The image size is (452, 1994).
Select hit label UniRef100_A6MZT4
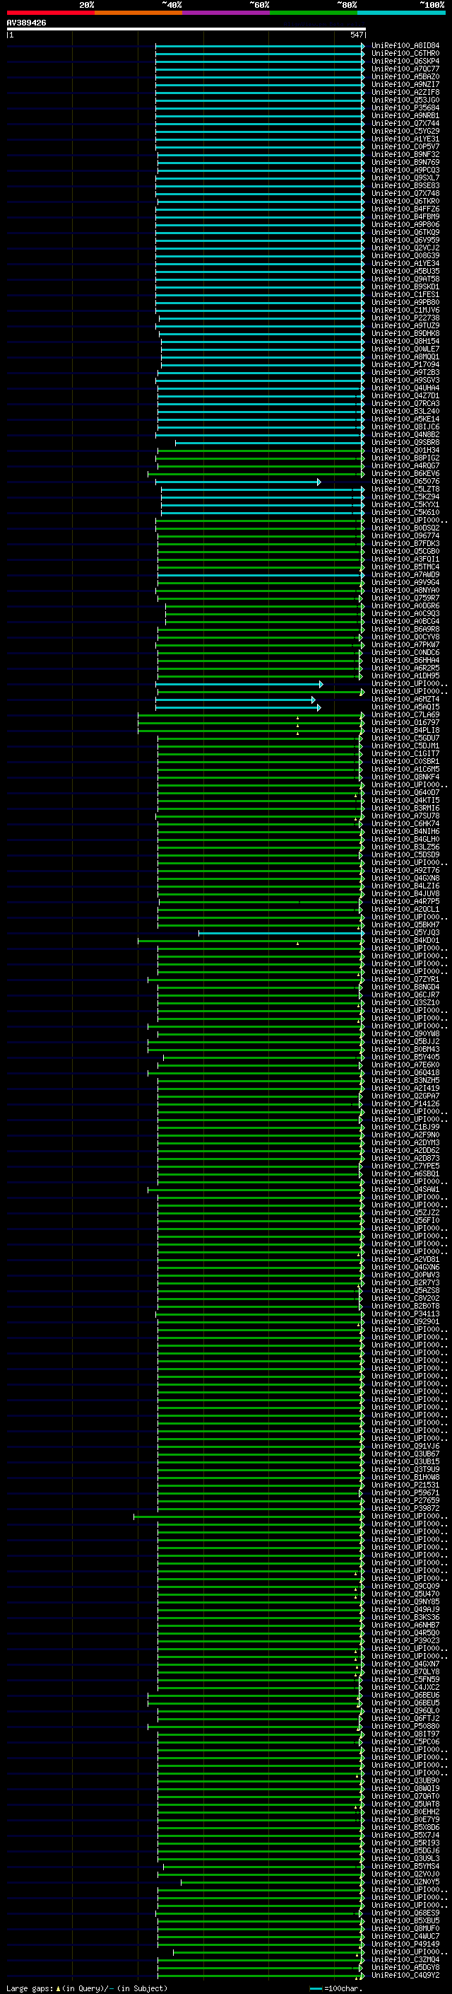405,700
